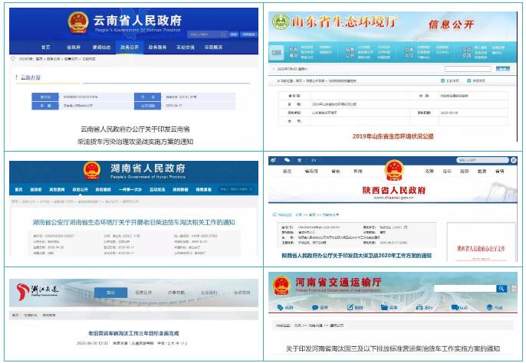Click the stacked layers icon in Henan navigation
Screen dimensions: 526x363
click(x=489, y=307)
